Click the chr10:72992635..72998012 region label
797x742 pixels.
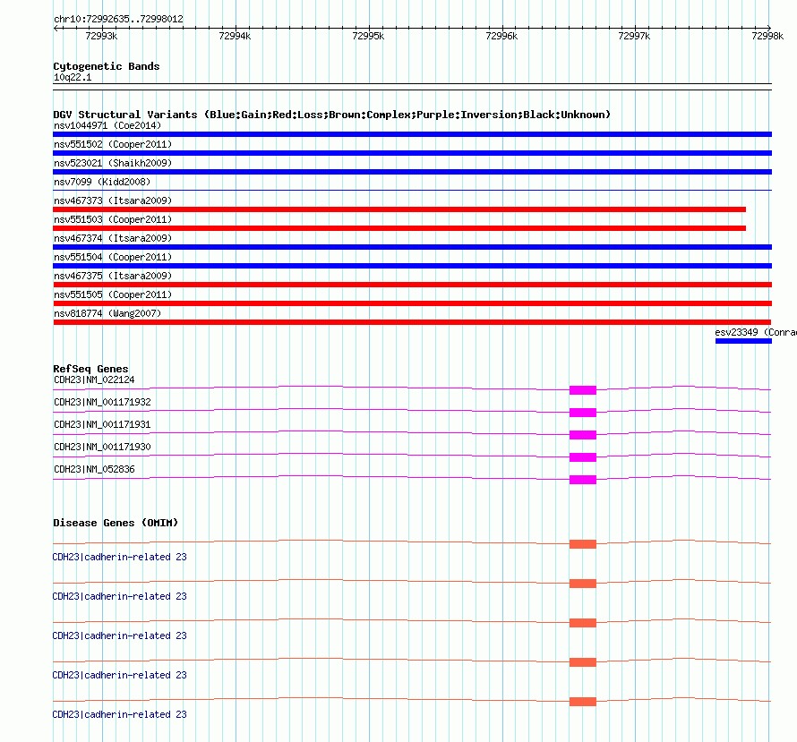tap(118, 19)
